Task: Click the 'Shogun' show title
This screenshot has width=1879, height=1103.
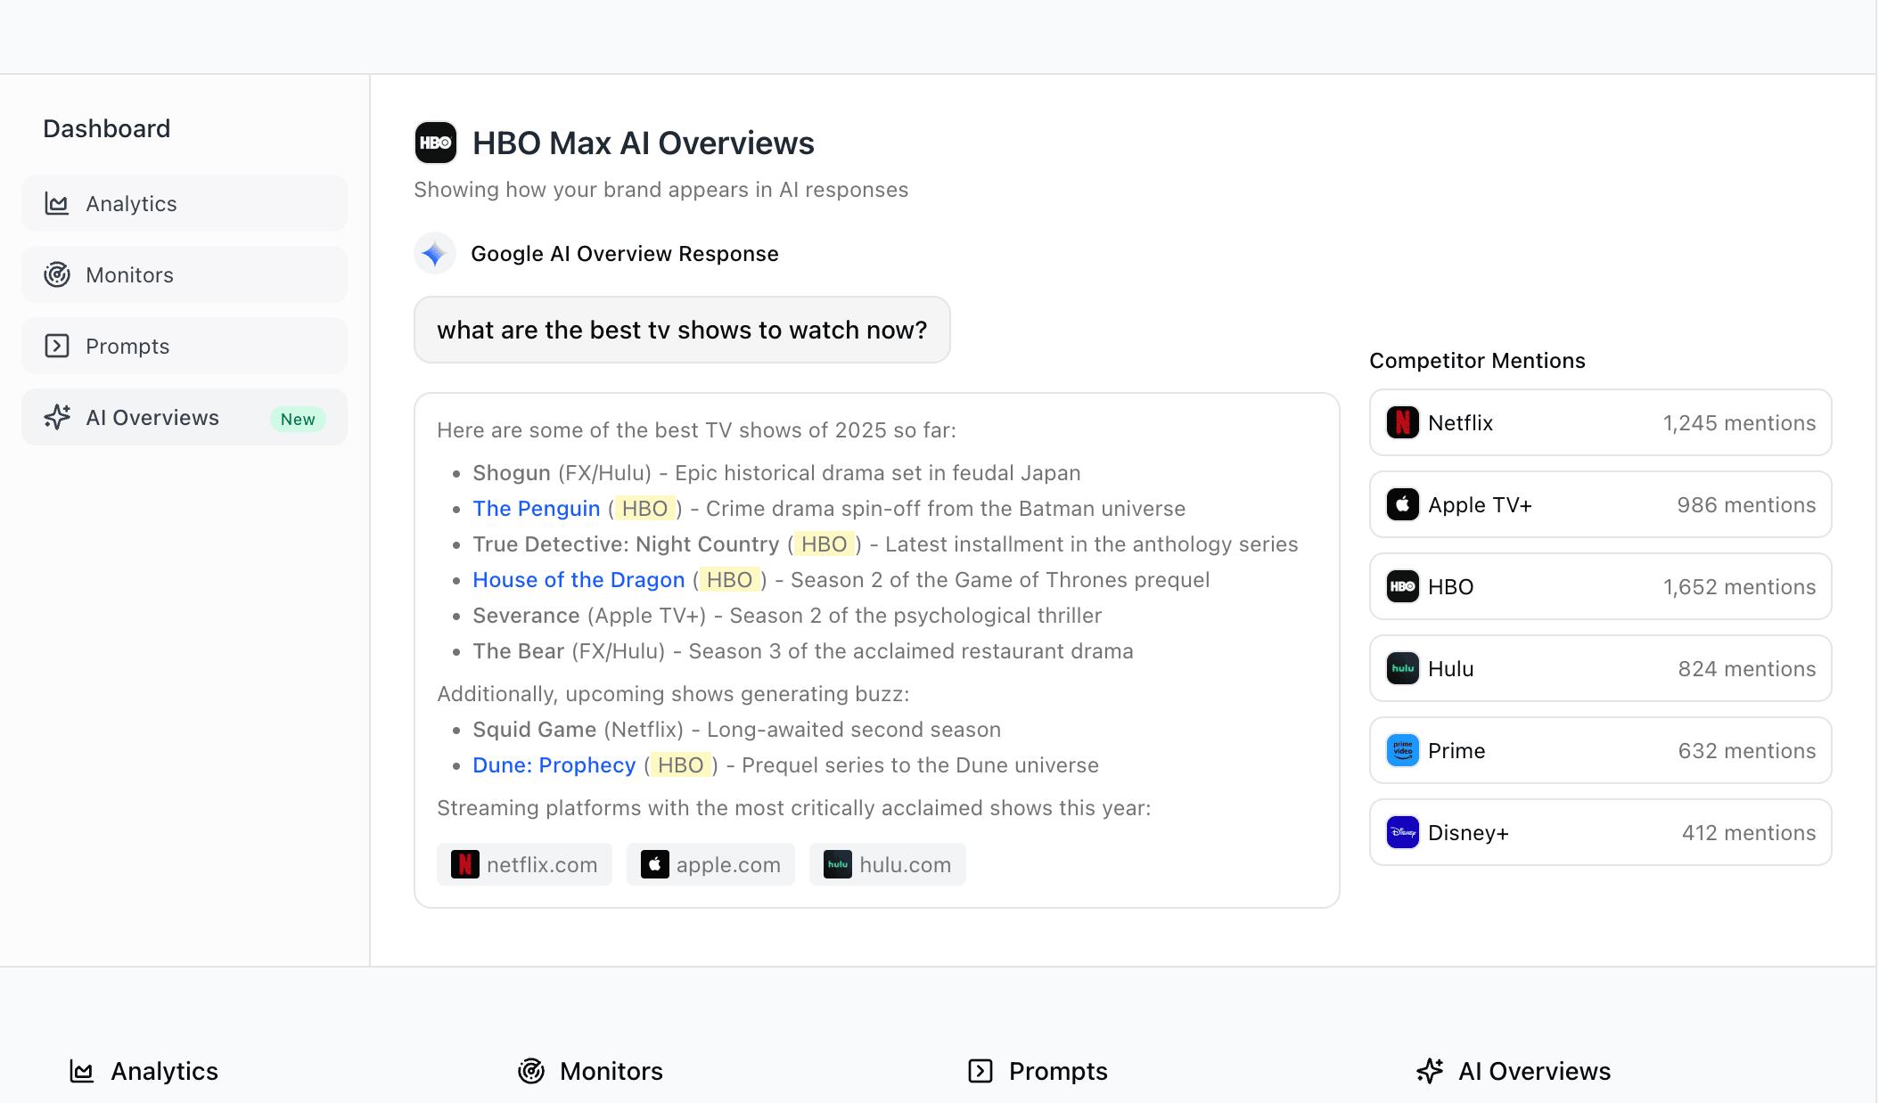Action: 512,473
